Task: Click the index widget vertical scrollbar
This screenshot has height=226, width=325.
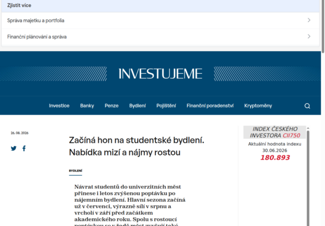Action: [308, 178]
